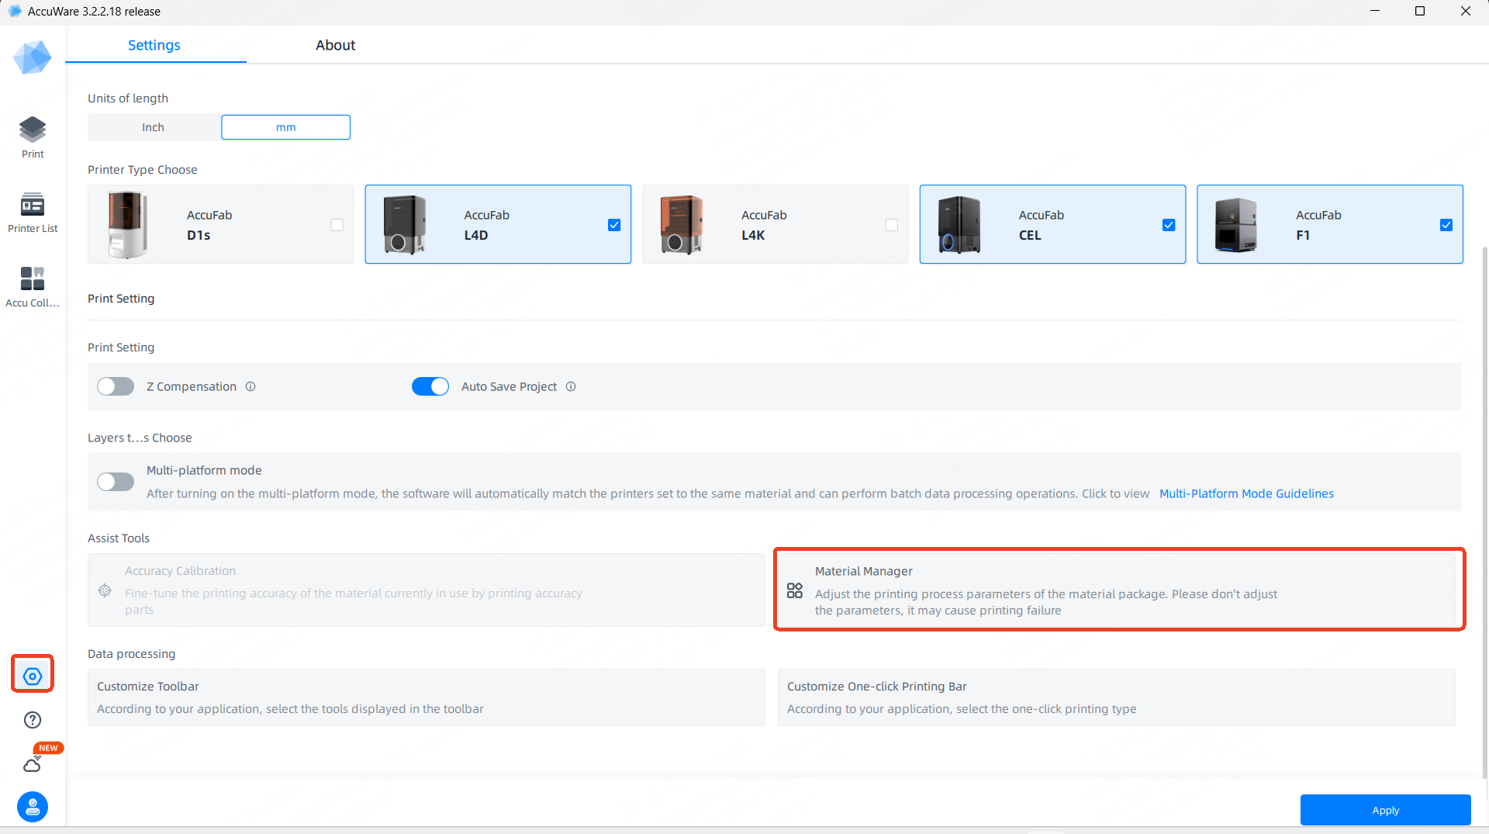Open the user account avatar icon
This screenshot has width=1489, height=834.
tap(33, 807)
